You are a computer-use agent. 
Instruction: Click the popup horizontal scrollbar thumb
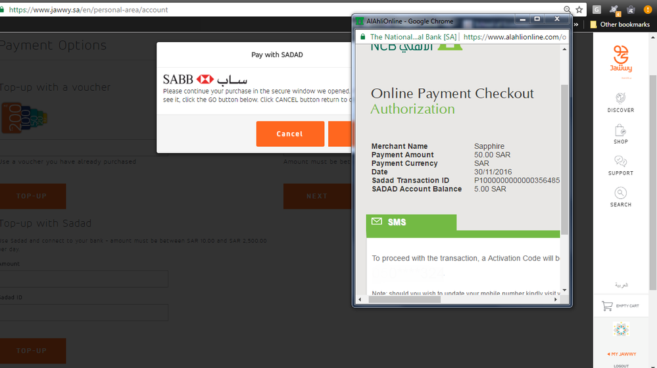(x=404, y=300)
